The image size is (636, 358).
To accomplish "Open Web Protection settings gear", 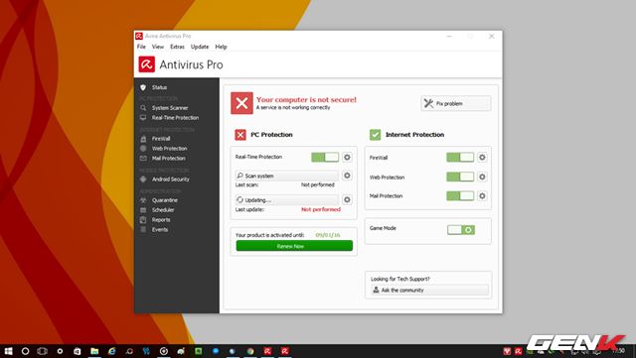I will click(482, 177).
